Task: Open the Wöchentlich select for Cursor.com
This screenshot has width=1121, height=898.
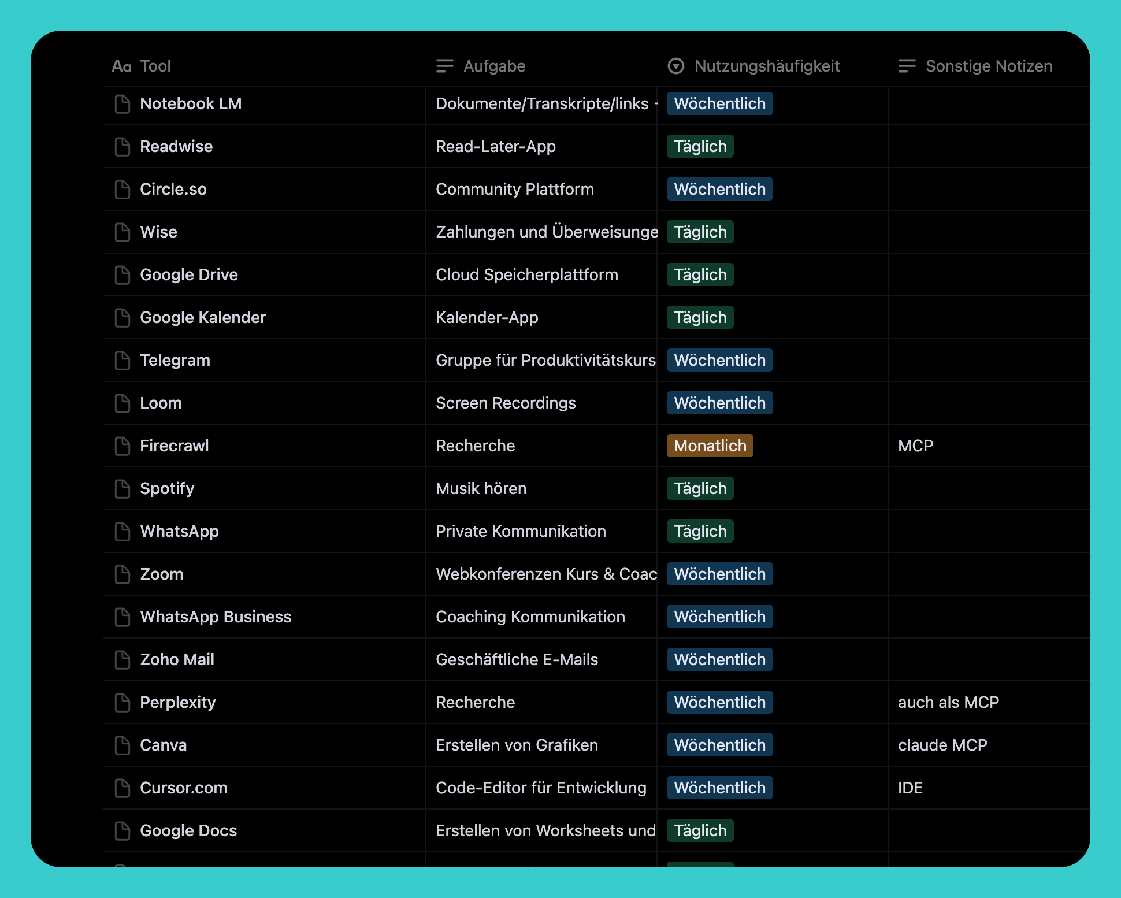Action: (720, 788)
